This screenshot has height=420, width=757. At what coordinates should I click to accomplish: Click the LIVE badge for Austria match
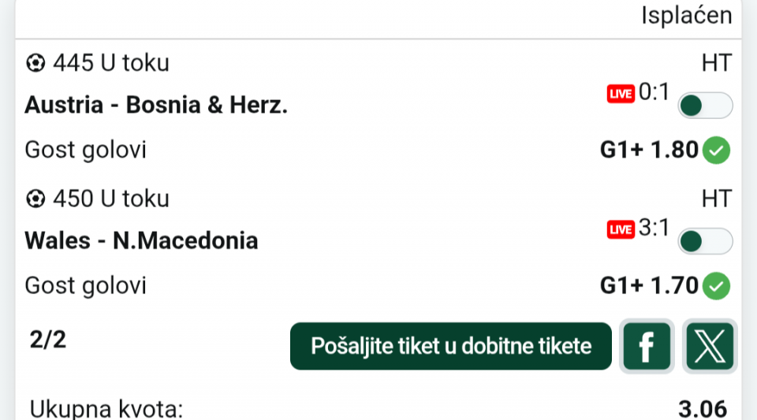[621, 94]
